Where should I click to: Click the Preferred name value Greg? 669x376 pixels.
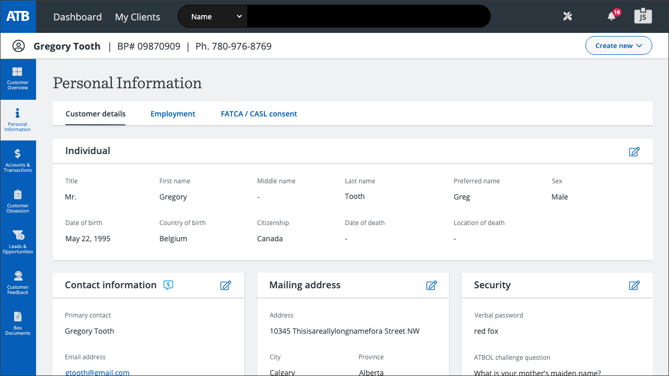tap(462, 197)
